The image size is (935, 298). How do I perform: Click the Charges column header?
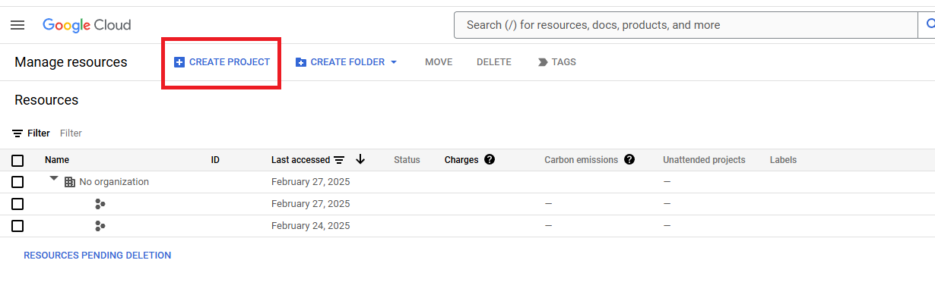click(x=461, y=160)
